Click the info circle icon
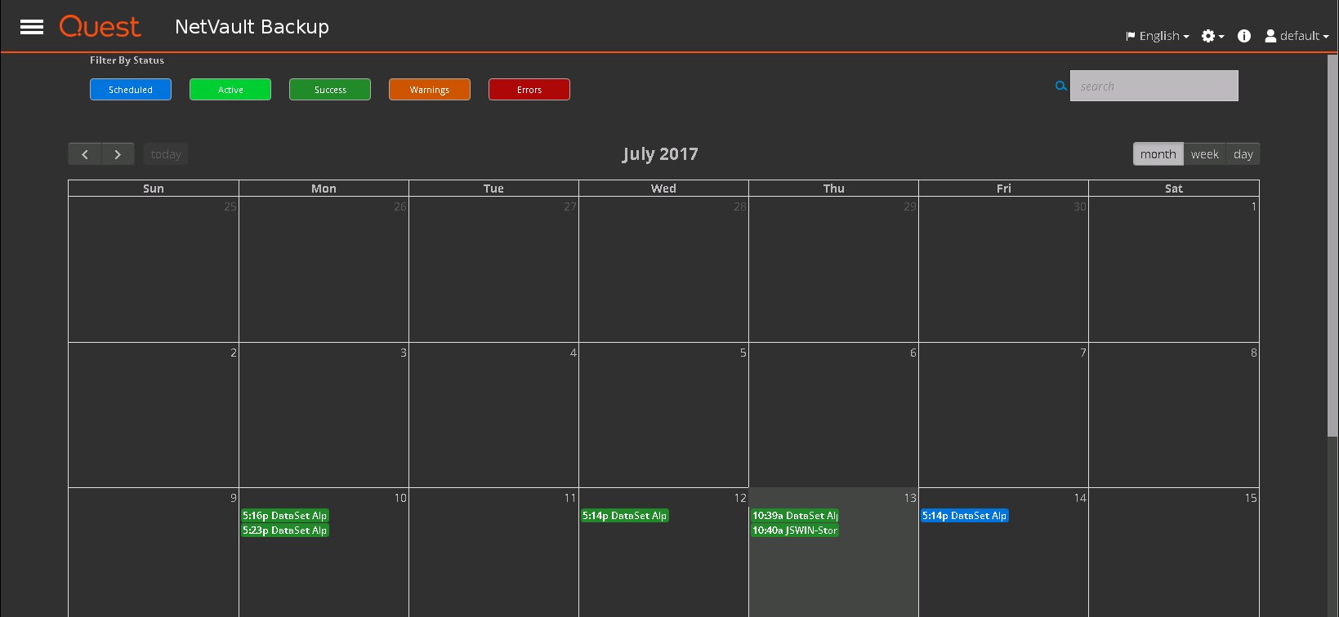Viewport: 1339px width, 617px height. point(1243,36)
